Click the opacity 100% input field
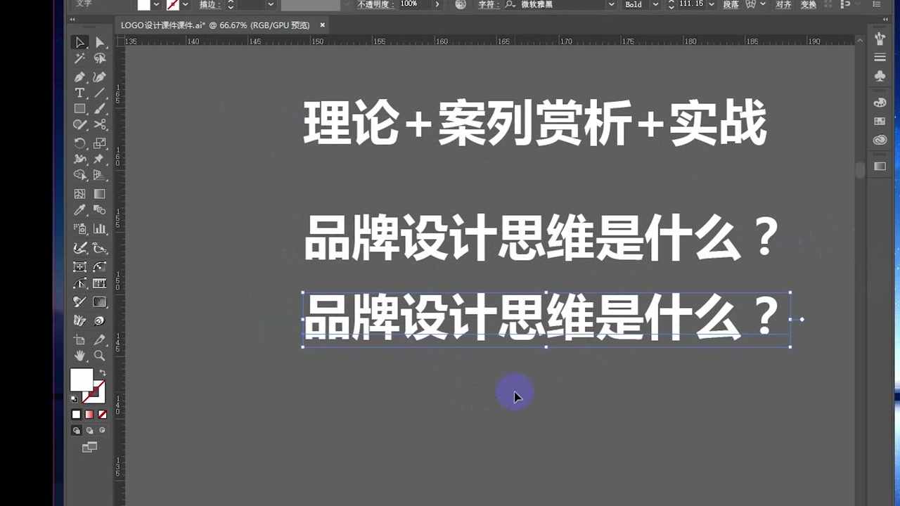This screenshot has width=900, height=506. tap(415, 4)
